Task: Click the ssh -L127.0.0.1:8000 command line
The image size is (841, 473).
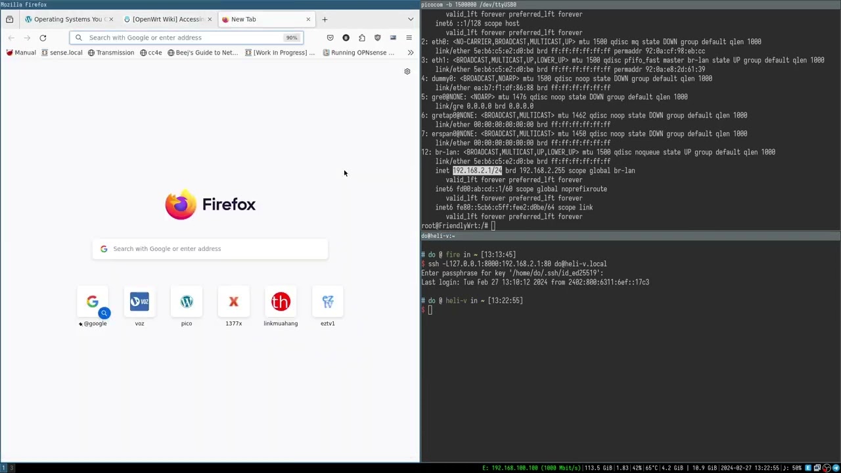Action: (517, 264)
